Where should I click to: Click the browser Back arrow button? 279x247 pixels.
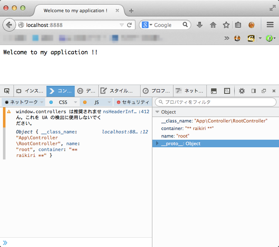pos(9,25)
